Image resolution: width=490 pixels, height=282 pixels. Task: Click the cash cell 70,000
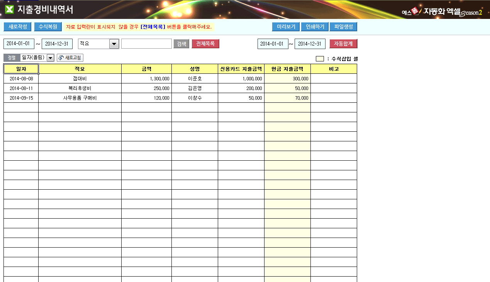point(287,98)
